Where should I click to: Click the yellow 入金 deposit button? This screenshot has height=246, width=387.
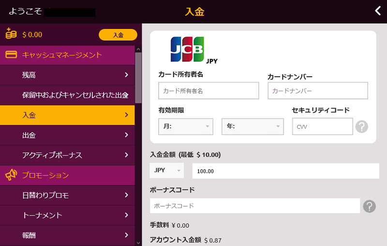pos(118,35)
